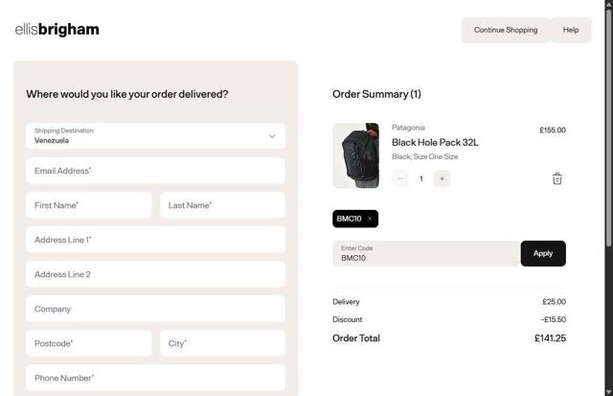Image resolution: width=613 pixels, height=396 pixels.
Task: Click the Patagonia brand name
Action: coord(408,128)
